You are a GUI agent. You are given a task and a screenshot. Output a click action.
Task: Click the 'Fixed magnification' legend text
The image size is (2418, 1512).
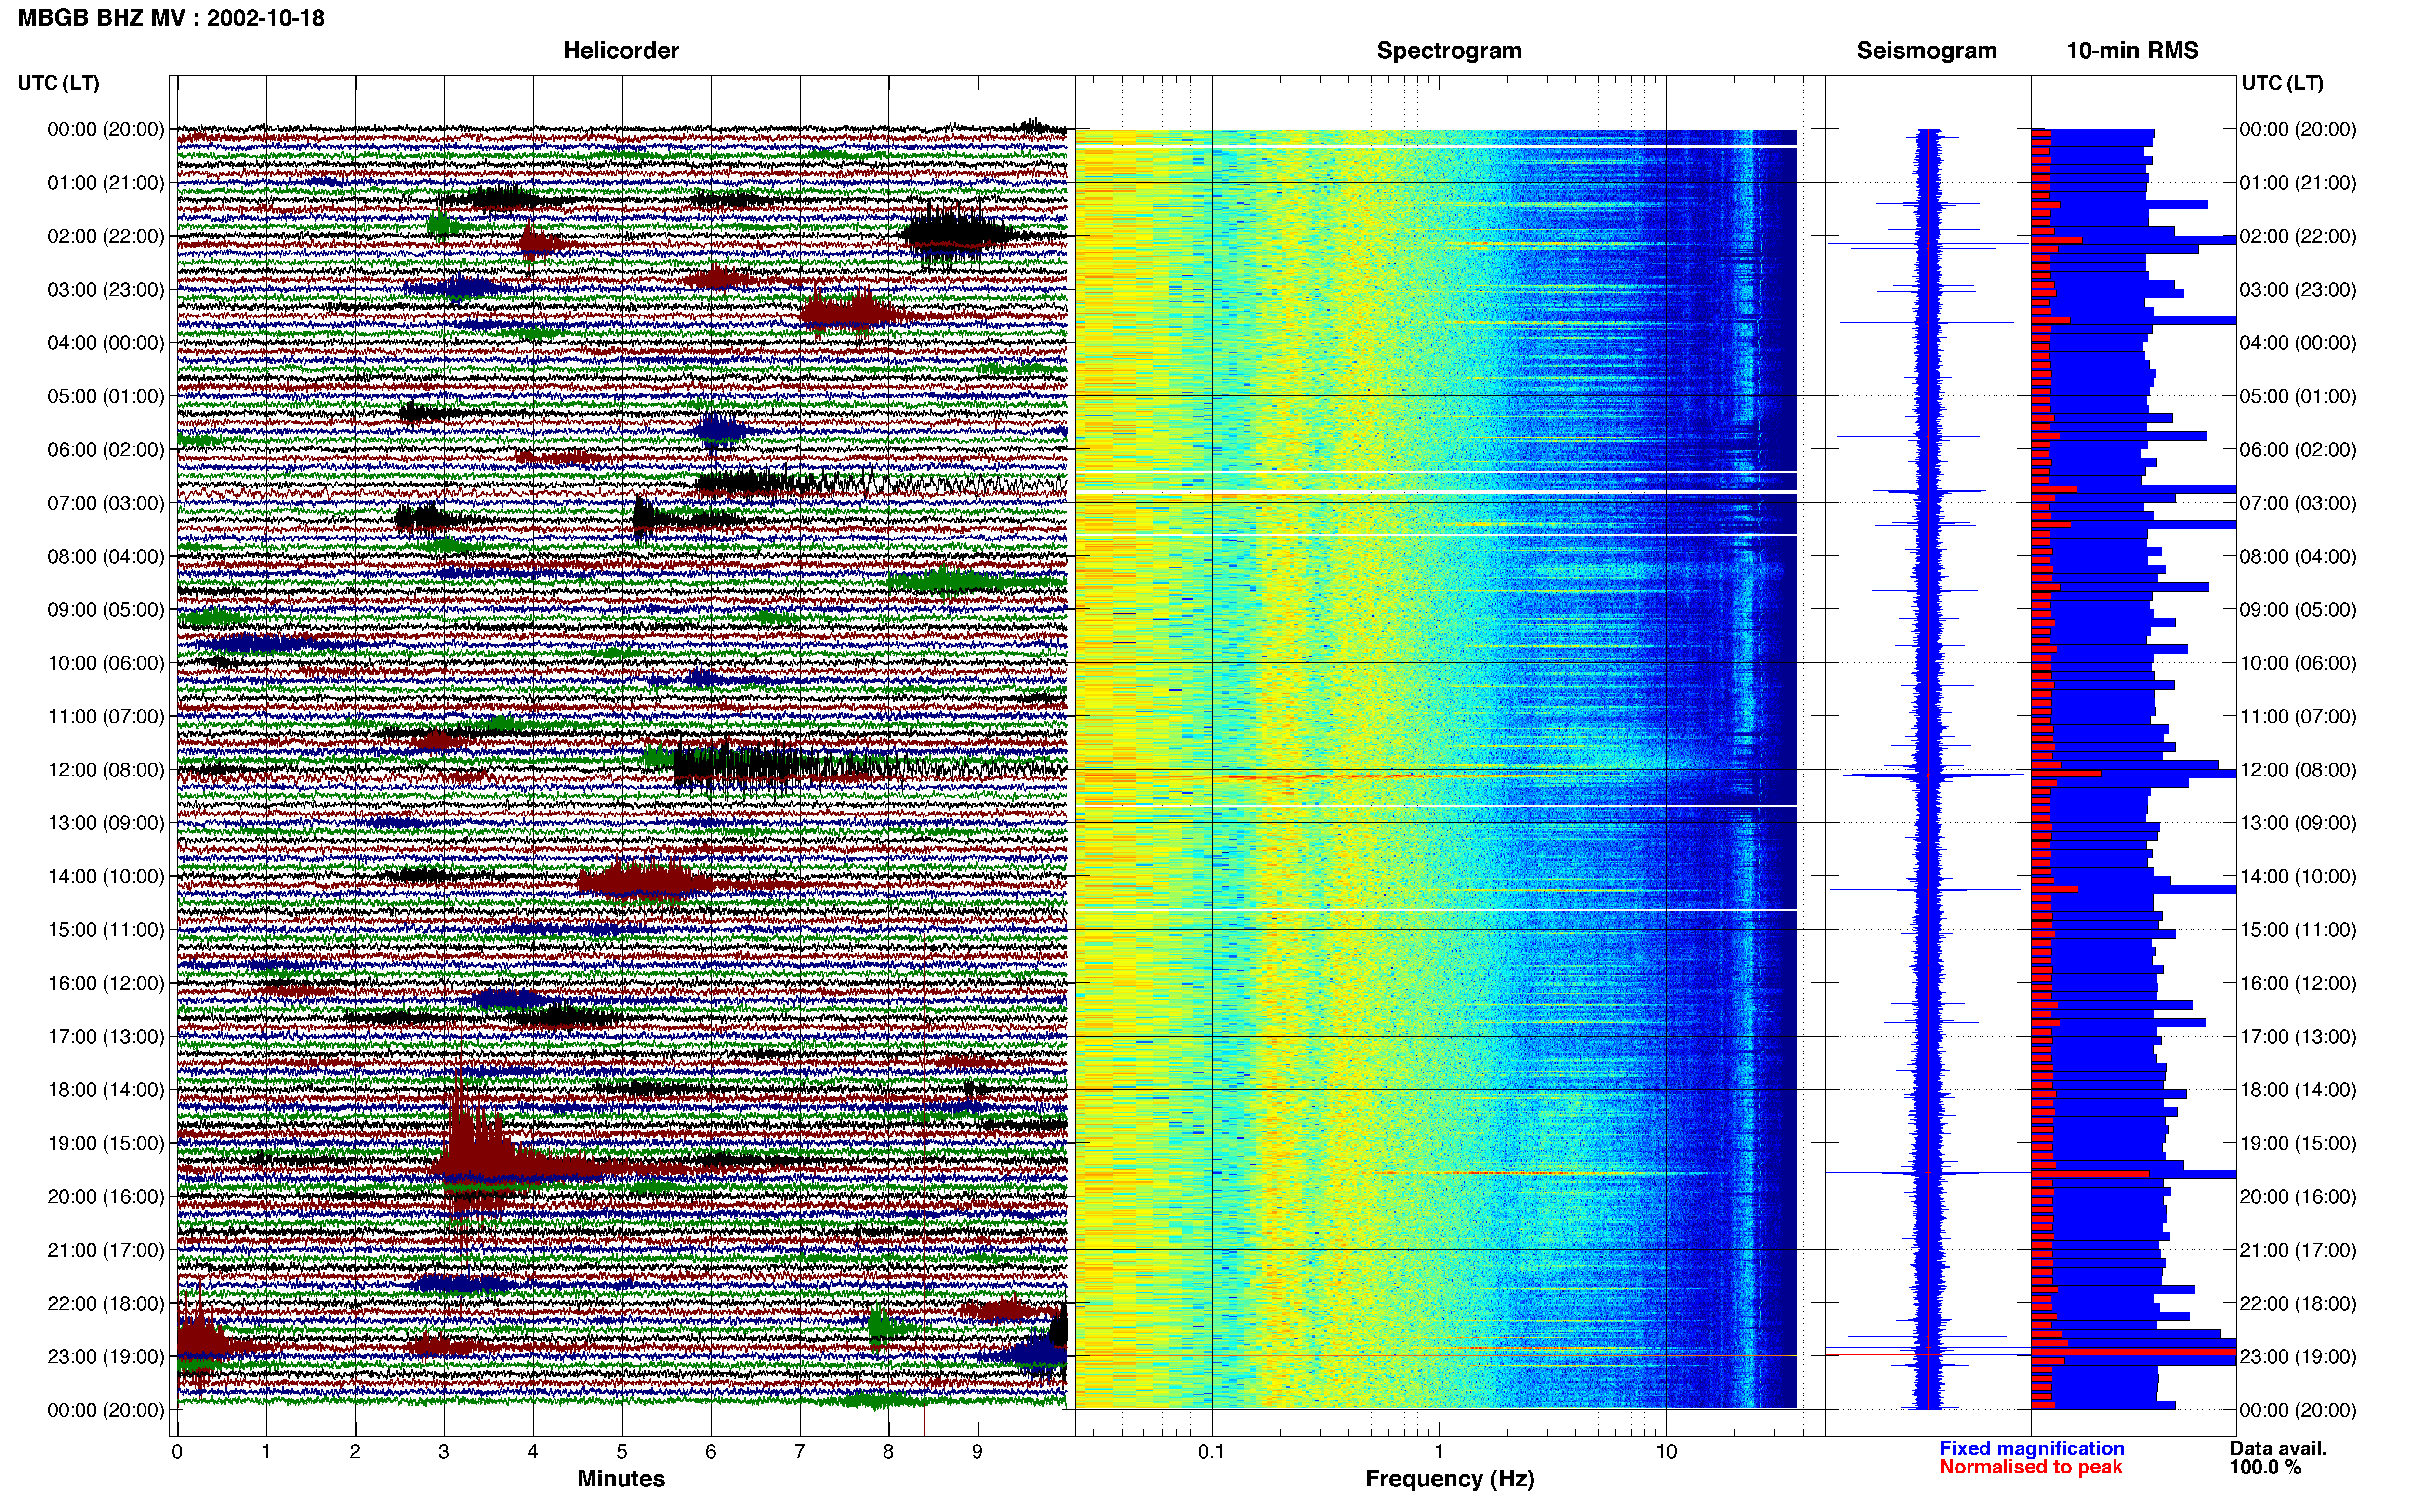pos(2031,1448)
